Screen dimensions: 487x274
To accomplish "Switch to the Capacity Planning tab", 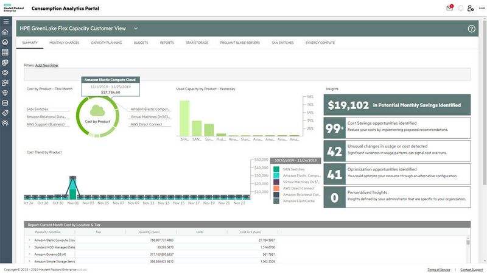I will coord(107,43).
